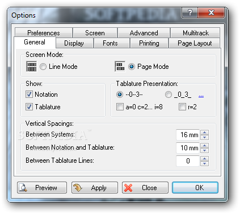The width and height of the screenshot is (240, 214).
Task: Select the General tab
Action: pos(35,42)
